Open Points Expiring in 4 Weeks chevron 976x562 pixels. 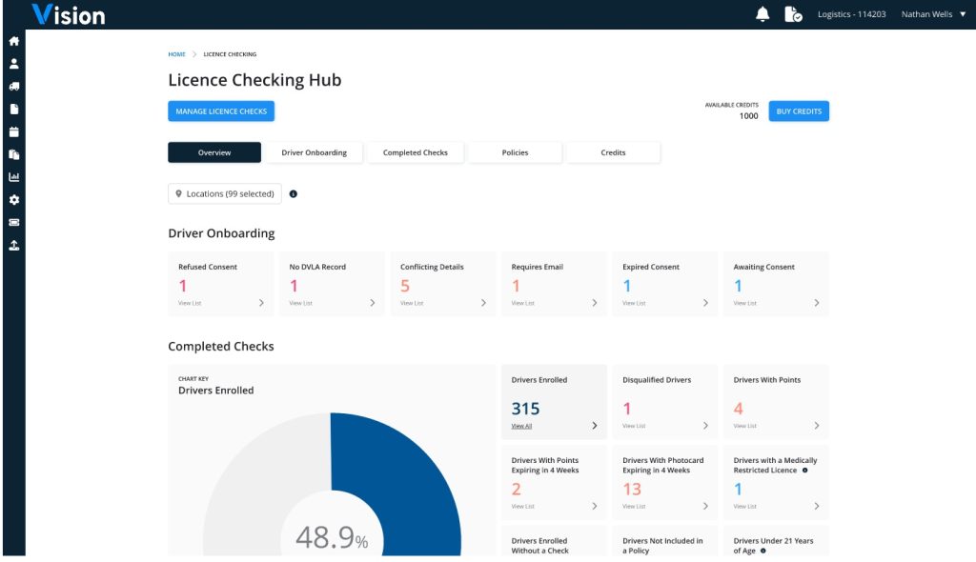pos(595,506)
